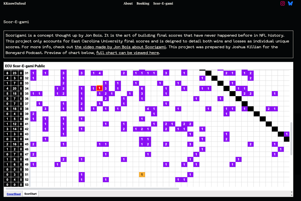301x201 pixels.
Task: Click row number '34' label
Action: [x=27, y=88]
